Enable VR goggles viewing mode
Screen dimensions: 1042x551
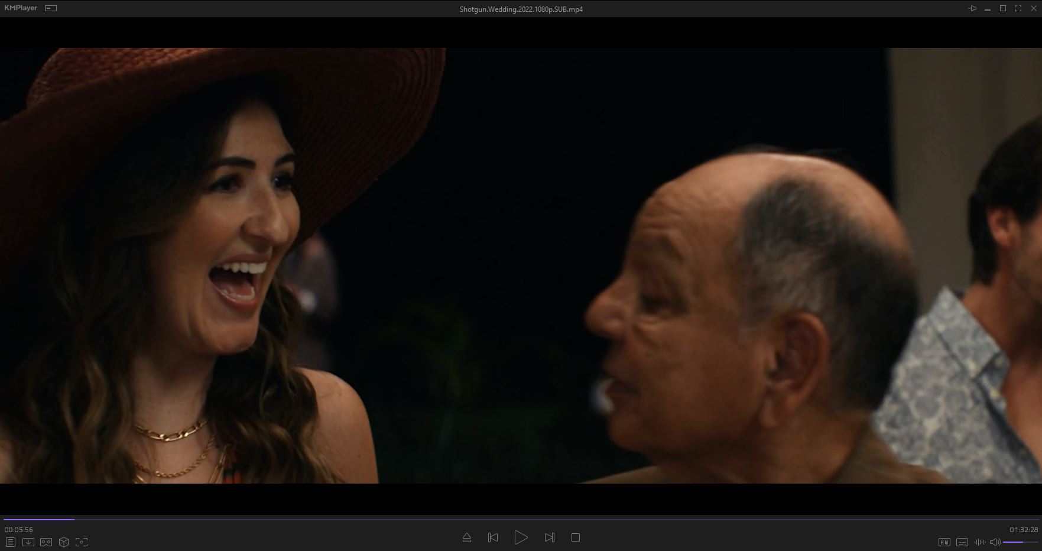pyautogui.click(x=46, y=542)
